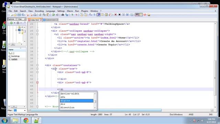Screen dimensions: 220x124
Task: Open the File menu
Action: point(10,11)
